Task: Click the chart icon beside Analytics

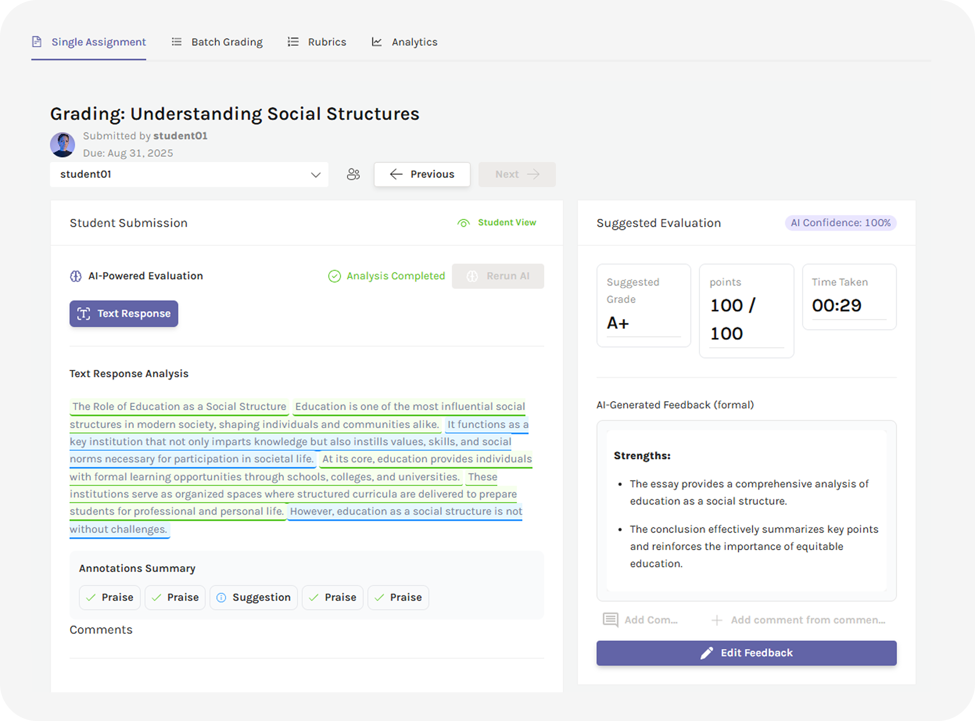Action: (376, 42)
